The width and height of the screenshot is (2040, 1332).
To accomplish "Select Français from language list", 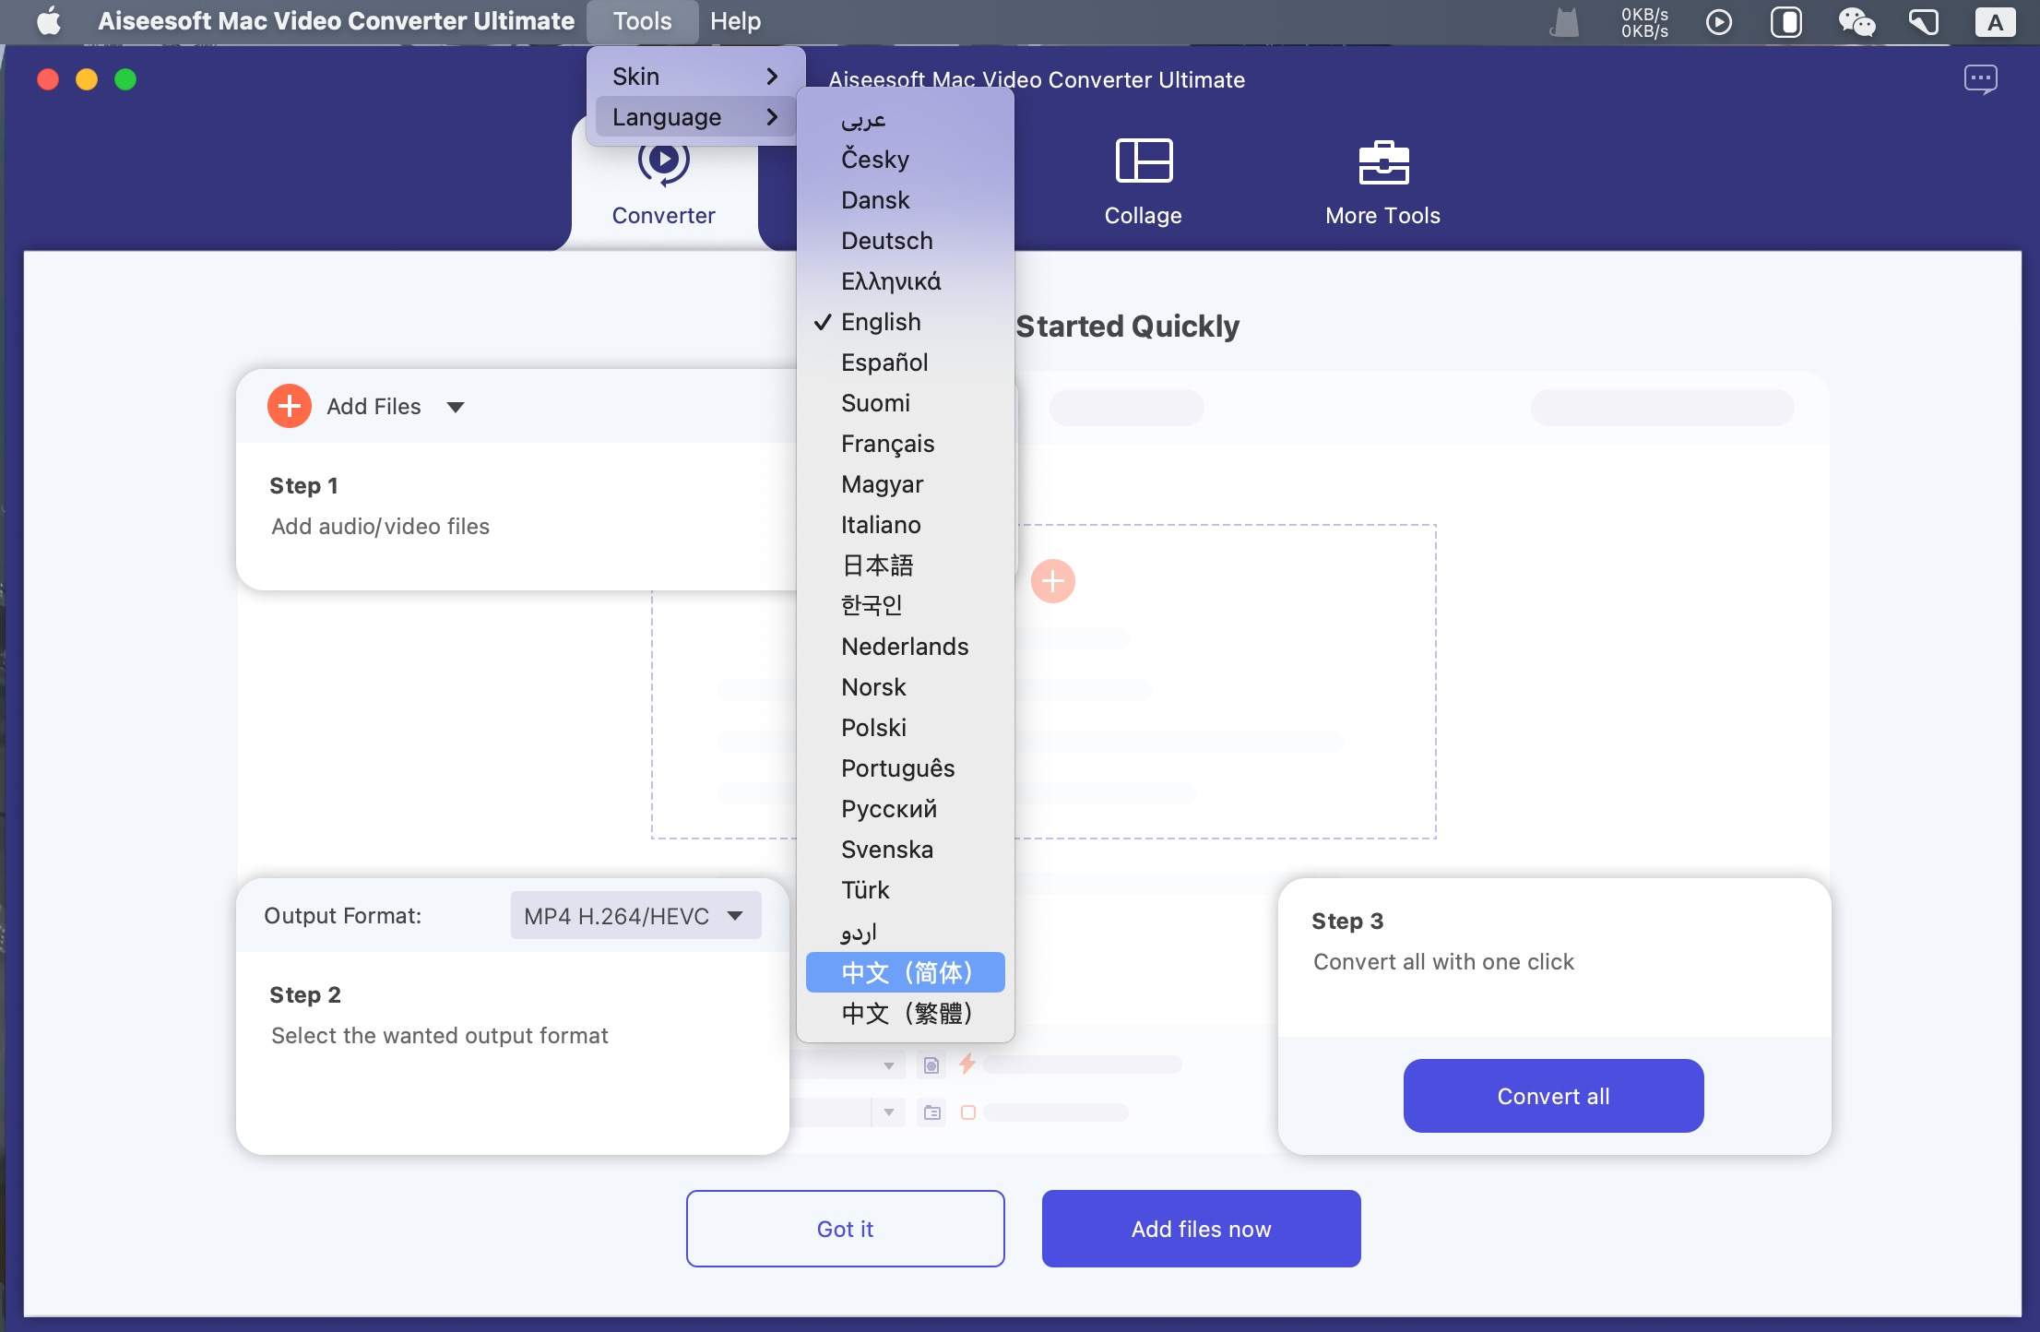I will [887, 444].
